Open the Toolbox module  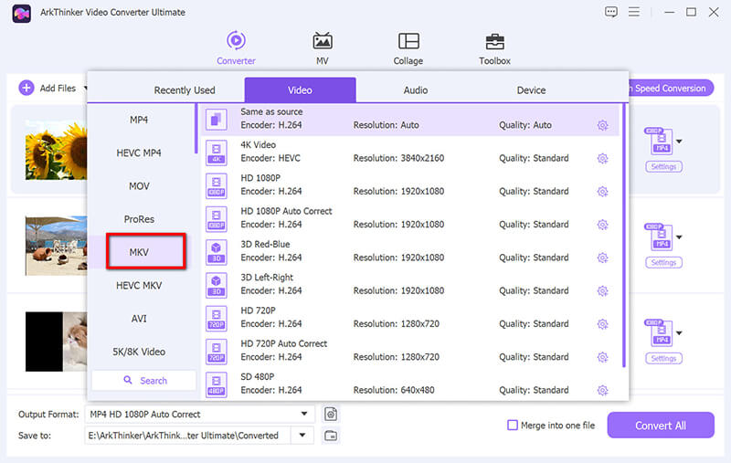click(494, 48)
